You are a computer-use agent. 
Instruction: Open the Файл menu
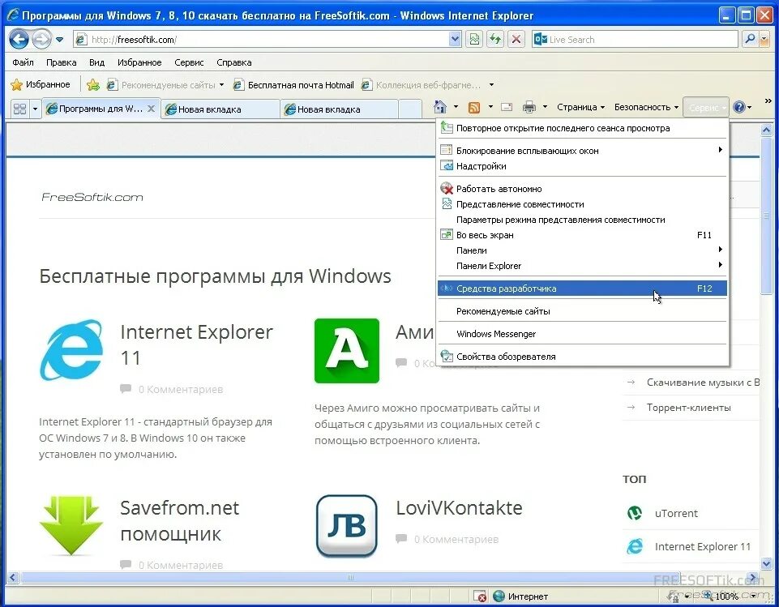coord(23,62)
